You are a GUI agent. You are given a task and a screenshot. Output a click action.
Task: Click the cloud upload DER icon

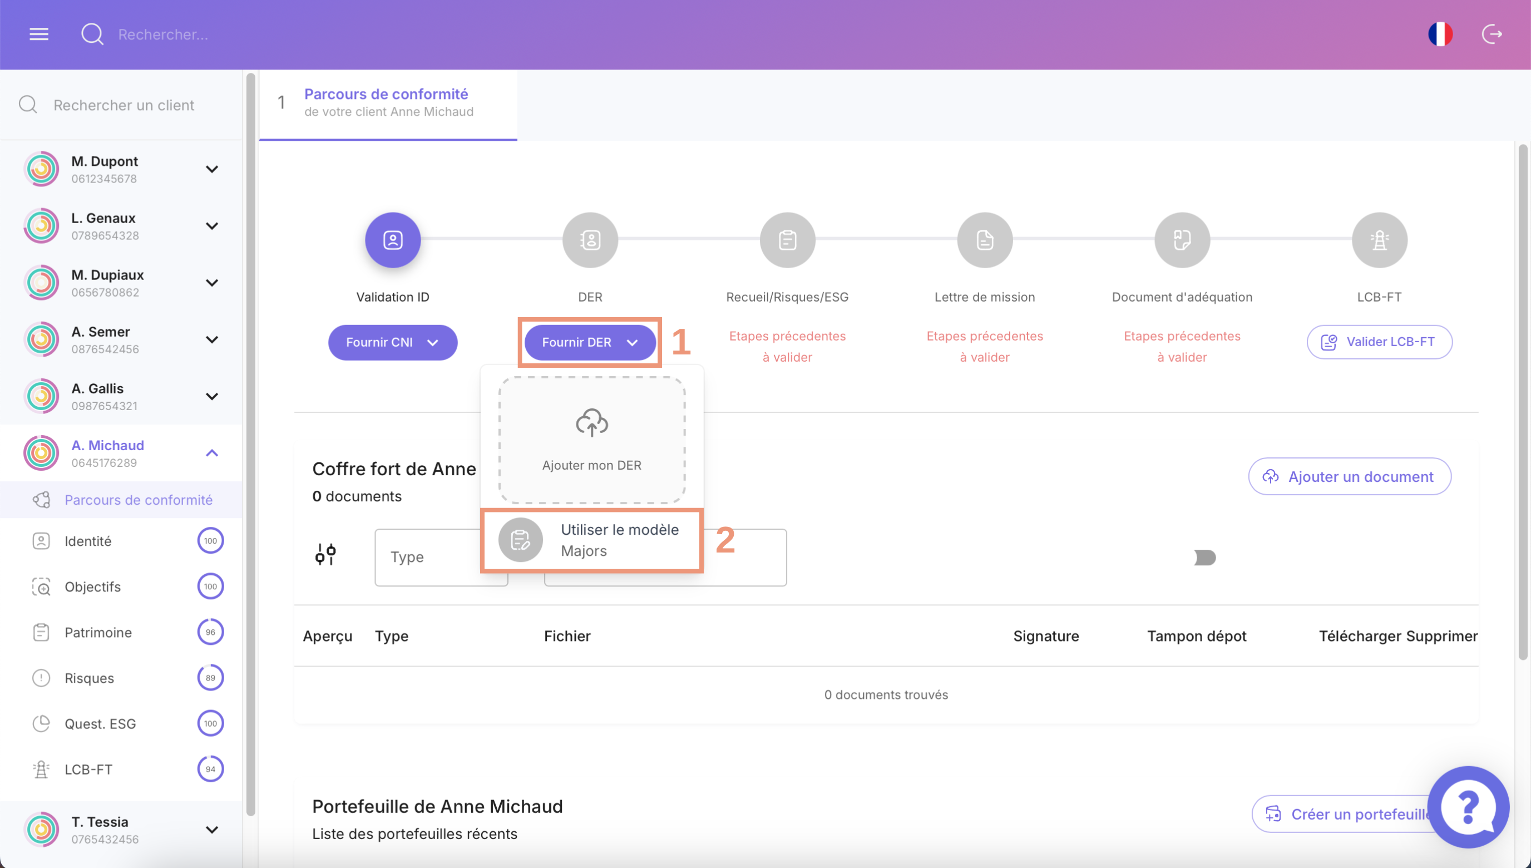[x=591, y=423]
